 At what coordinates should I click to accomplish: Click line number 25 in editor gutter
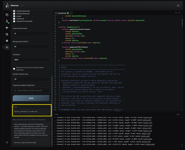(x=55, y=47)
